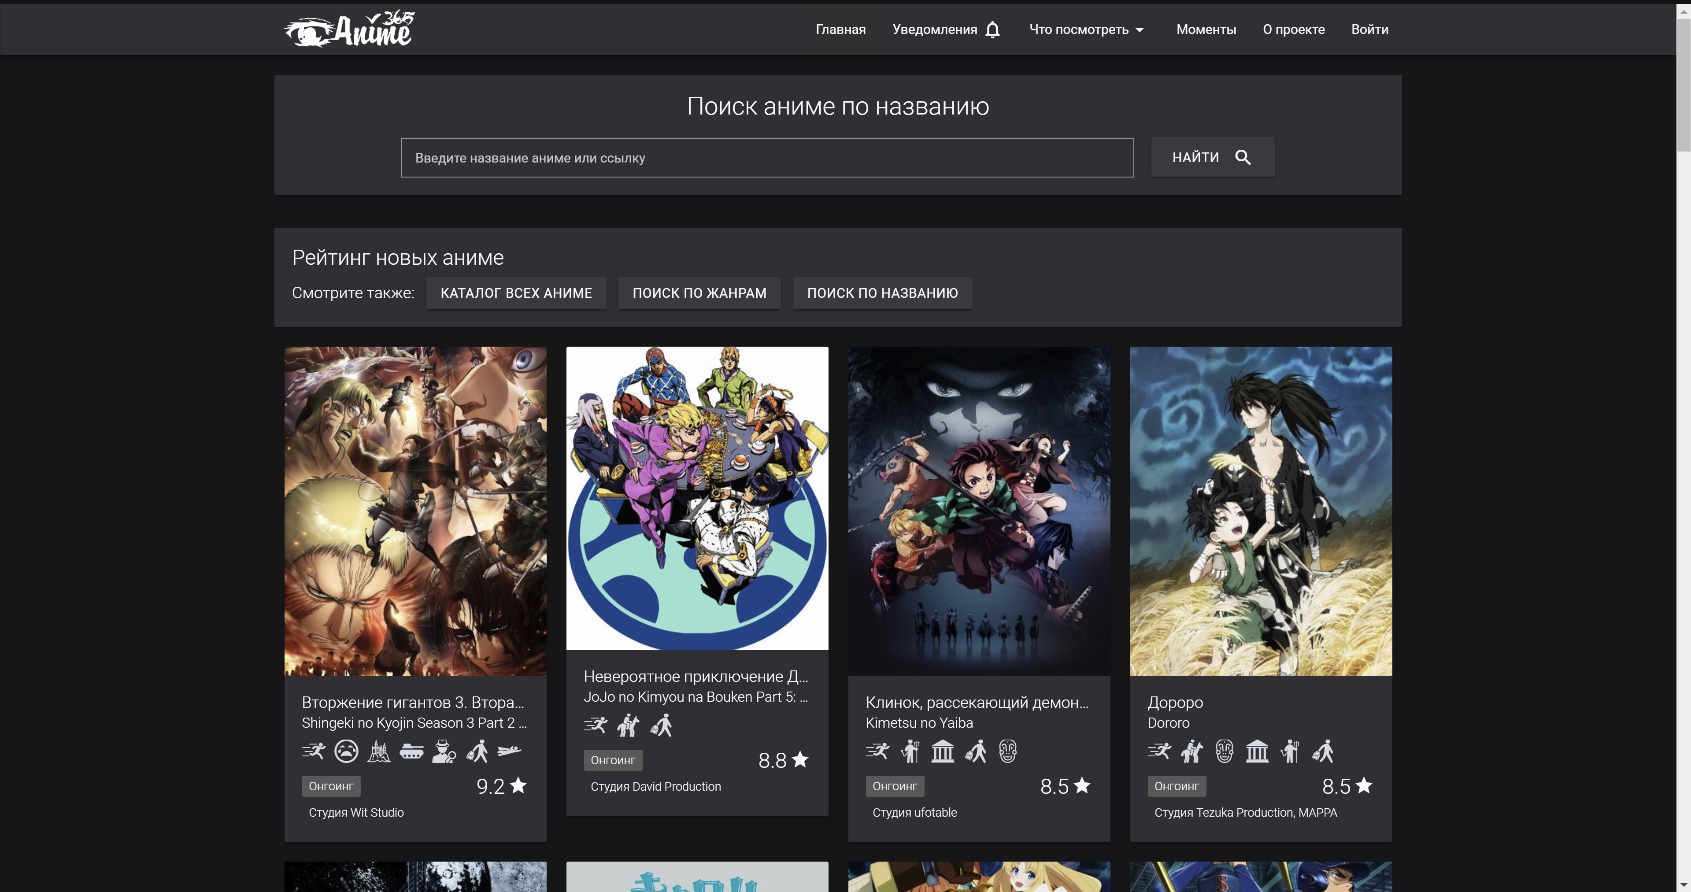Click museum building icon on Kimetsu no Yaiba
The height and width of the screenshot is (892, 1691).
click(x=943, y=751)
